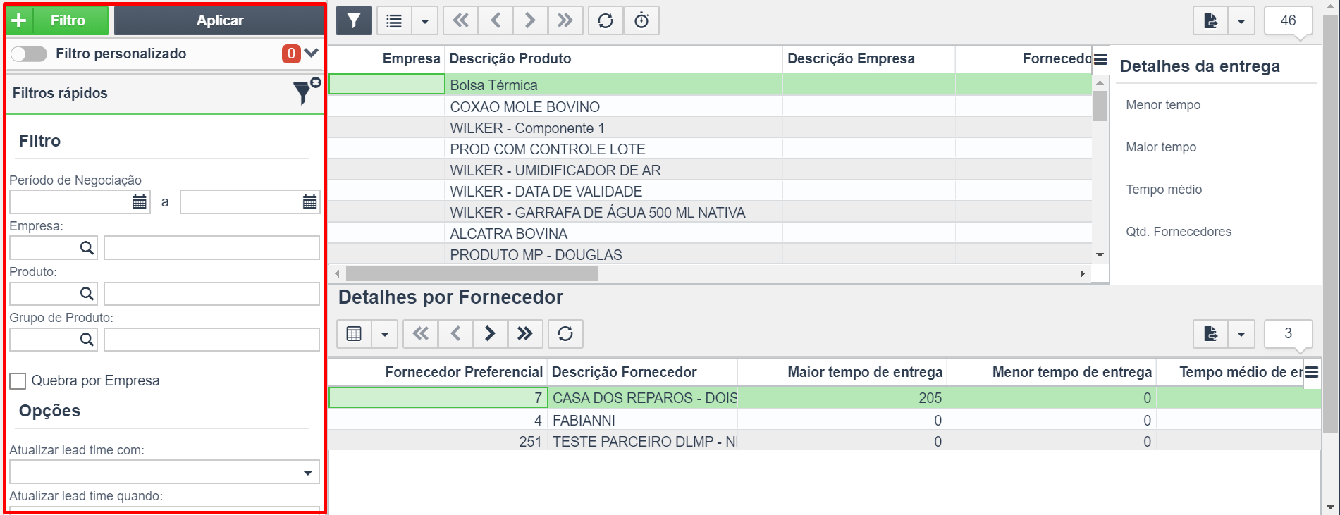The image size is (1340, 515).
Task: Open calendar for negotiation period end date
Action: click(309, 202)
